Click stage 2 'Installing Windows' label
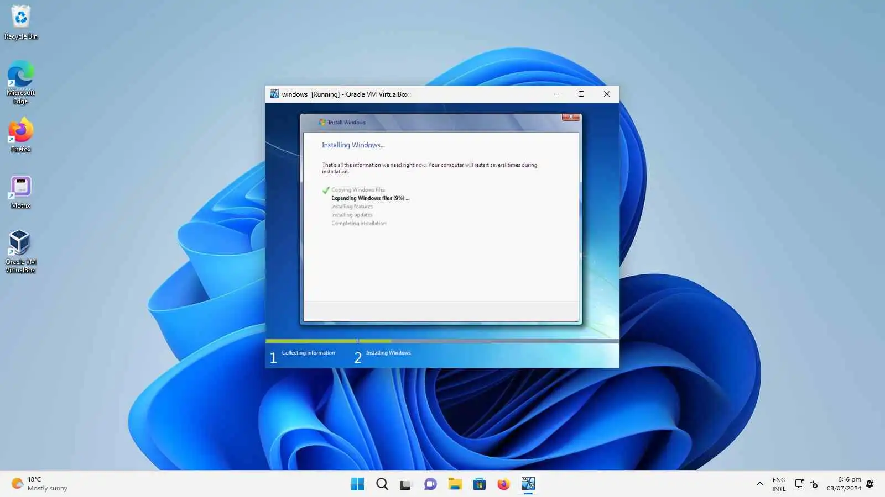Viewport: 885px width, 497px height. (388, 353)
